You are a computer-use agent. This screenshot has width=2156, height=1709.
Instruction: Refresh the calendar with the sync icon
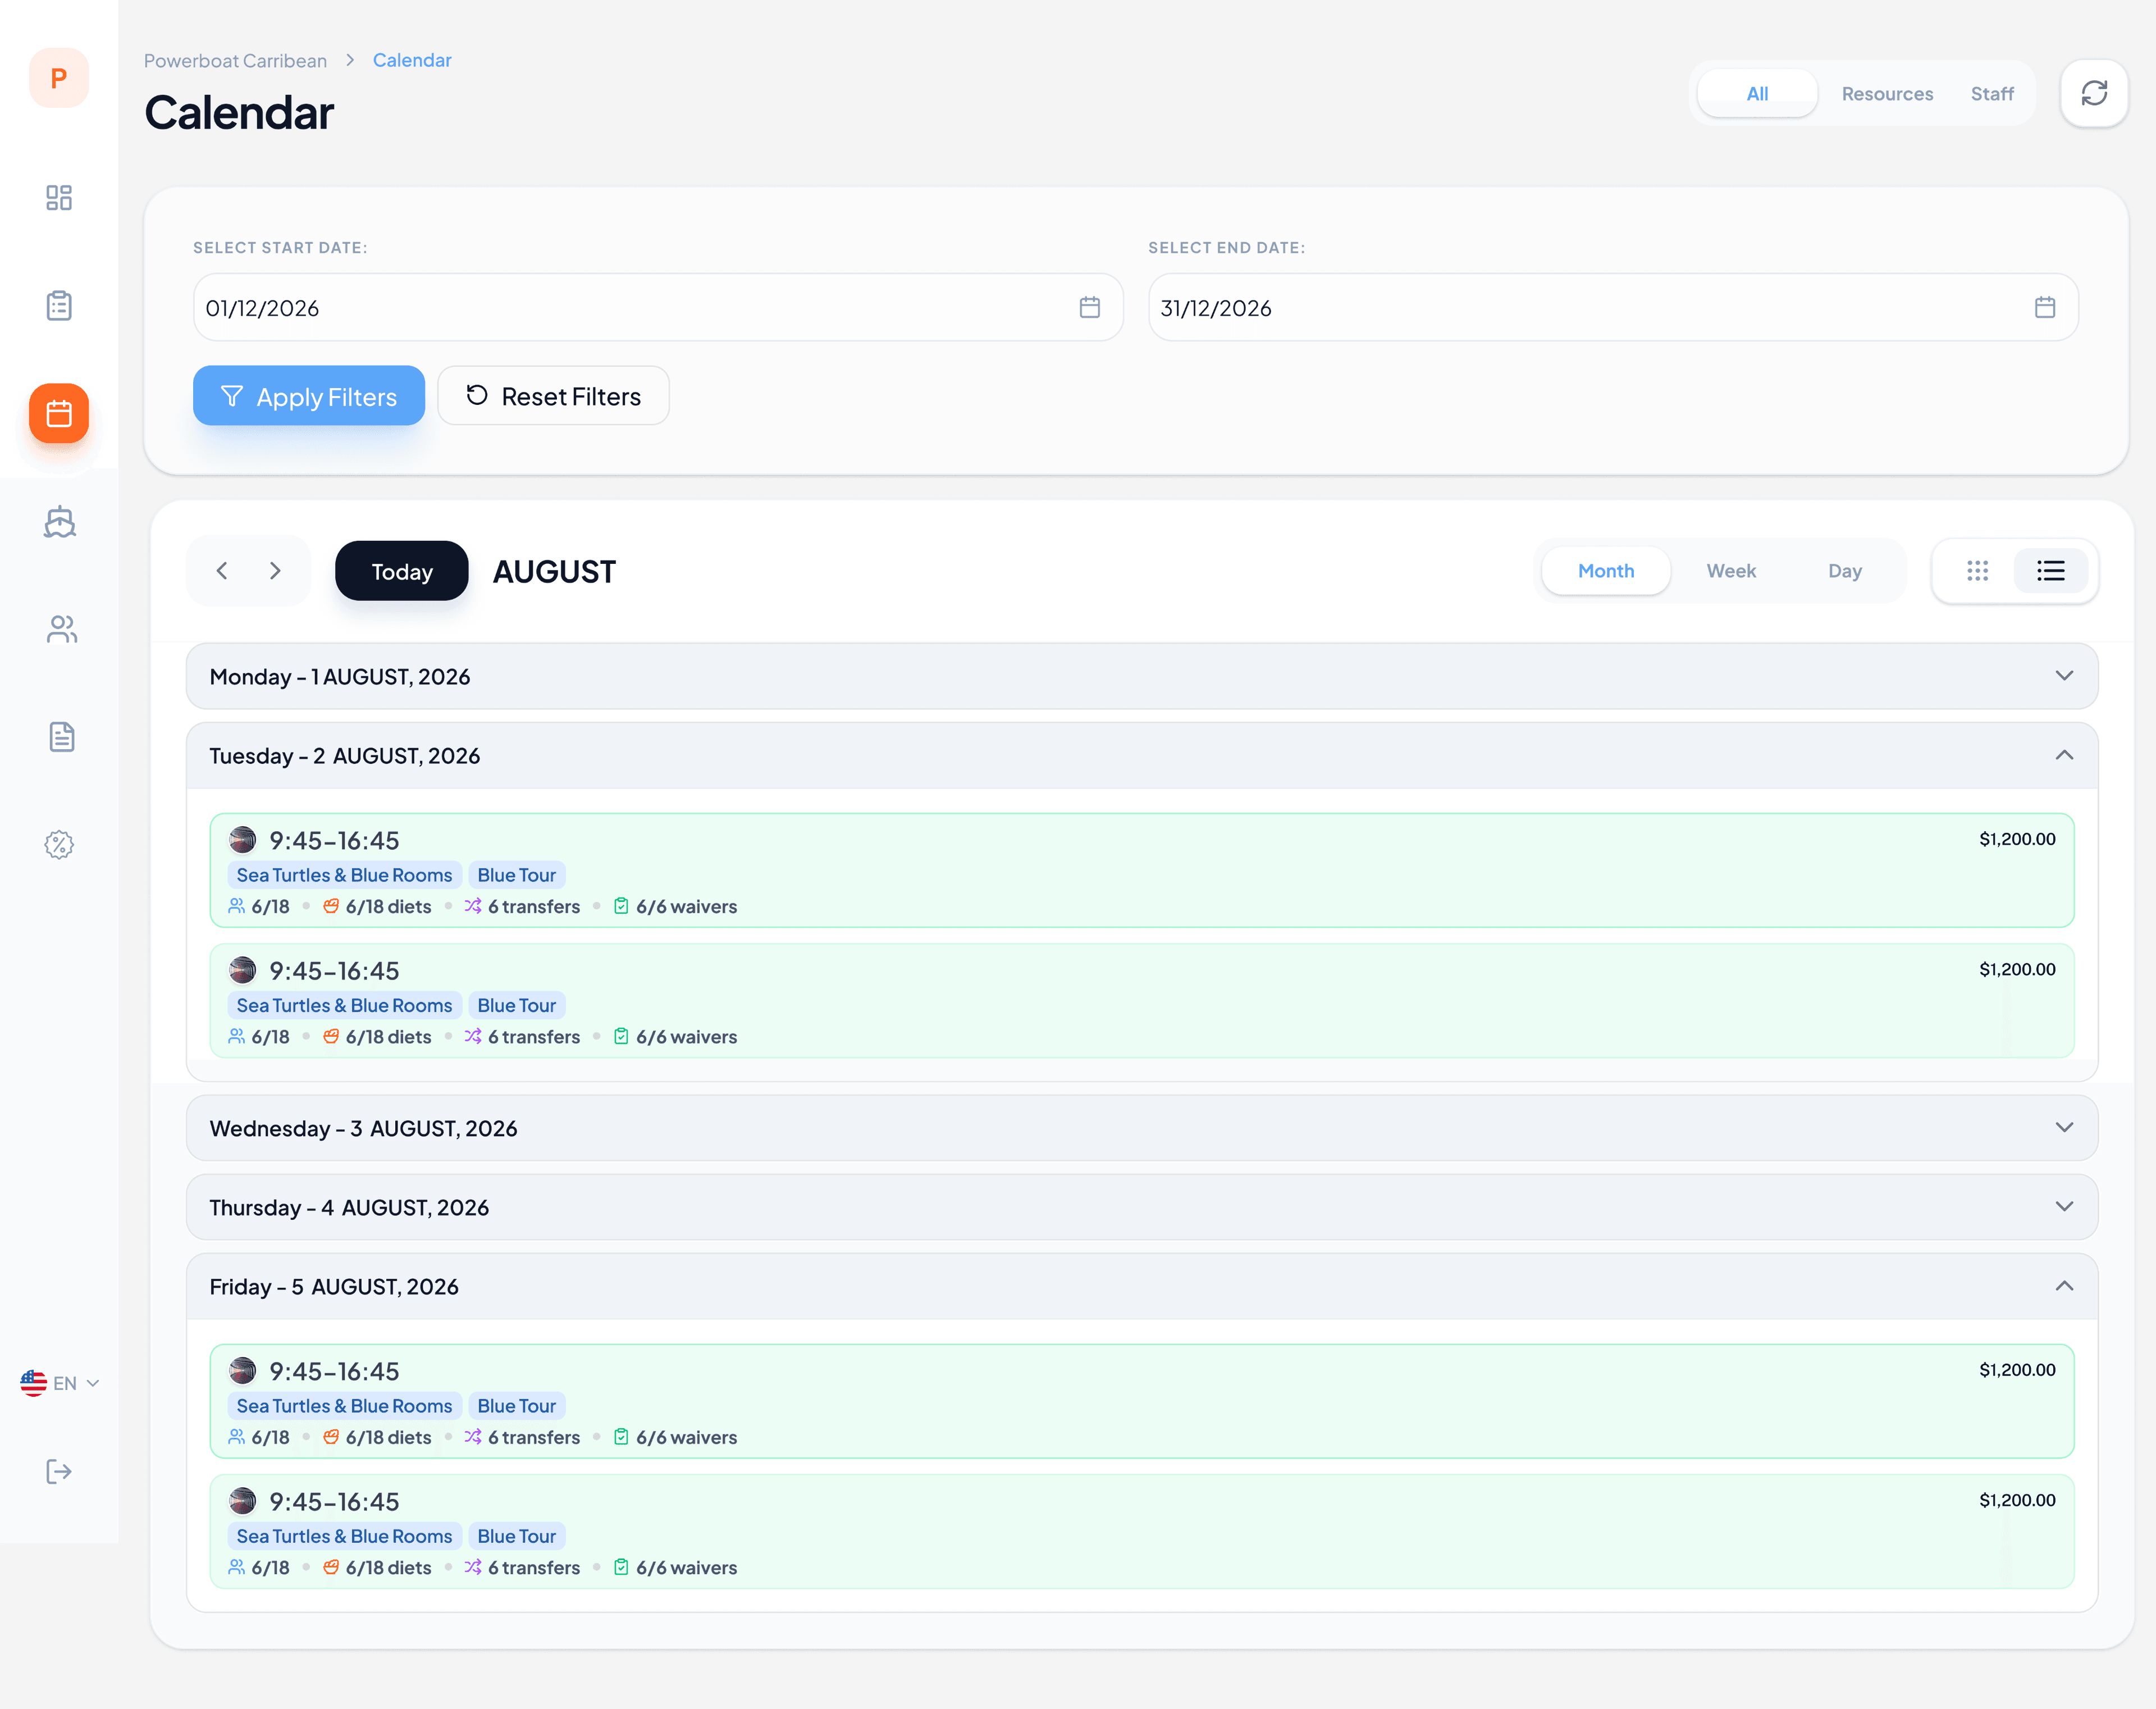2094,93
